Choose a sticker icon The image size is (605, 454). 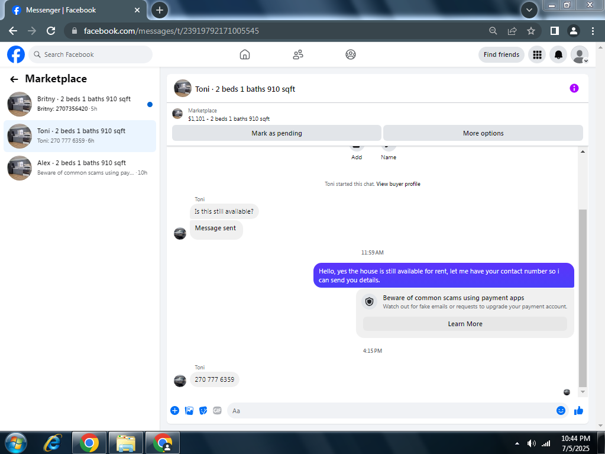point(203,410)
